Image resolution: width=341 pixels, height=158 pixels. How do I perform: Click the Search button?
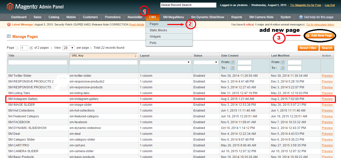(327, 48)
